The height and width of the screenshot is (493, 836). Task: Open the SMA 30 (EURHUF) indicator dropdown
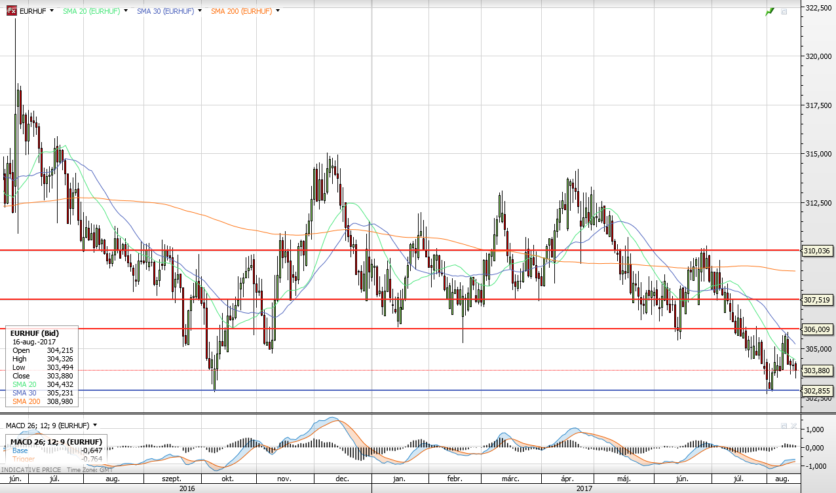coord(199,11)
